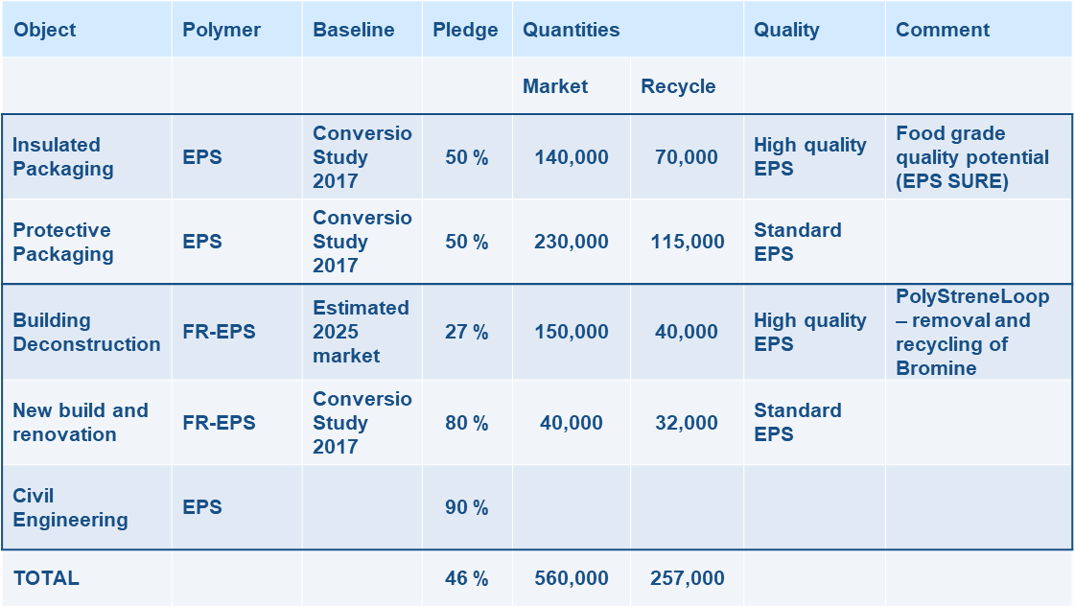Click the Civil Engineering row label
The height and width of the screenshot is (607, 1075).
coord(70,507)
